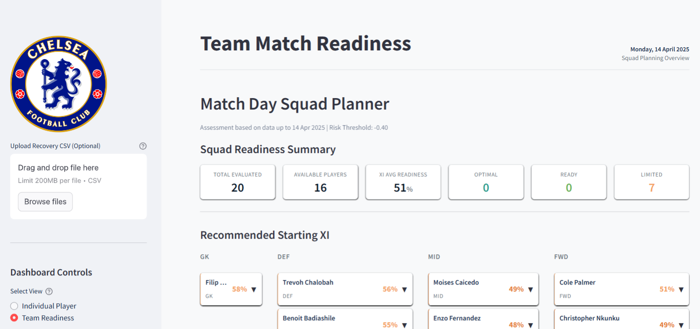The height and width of the screenshot is (329, 700).
Task: Click the Chelsea Football Club logo
Action: (59, 84)
